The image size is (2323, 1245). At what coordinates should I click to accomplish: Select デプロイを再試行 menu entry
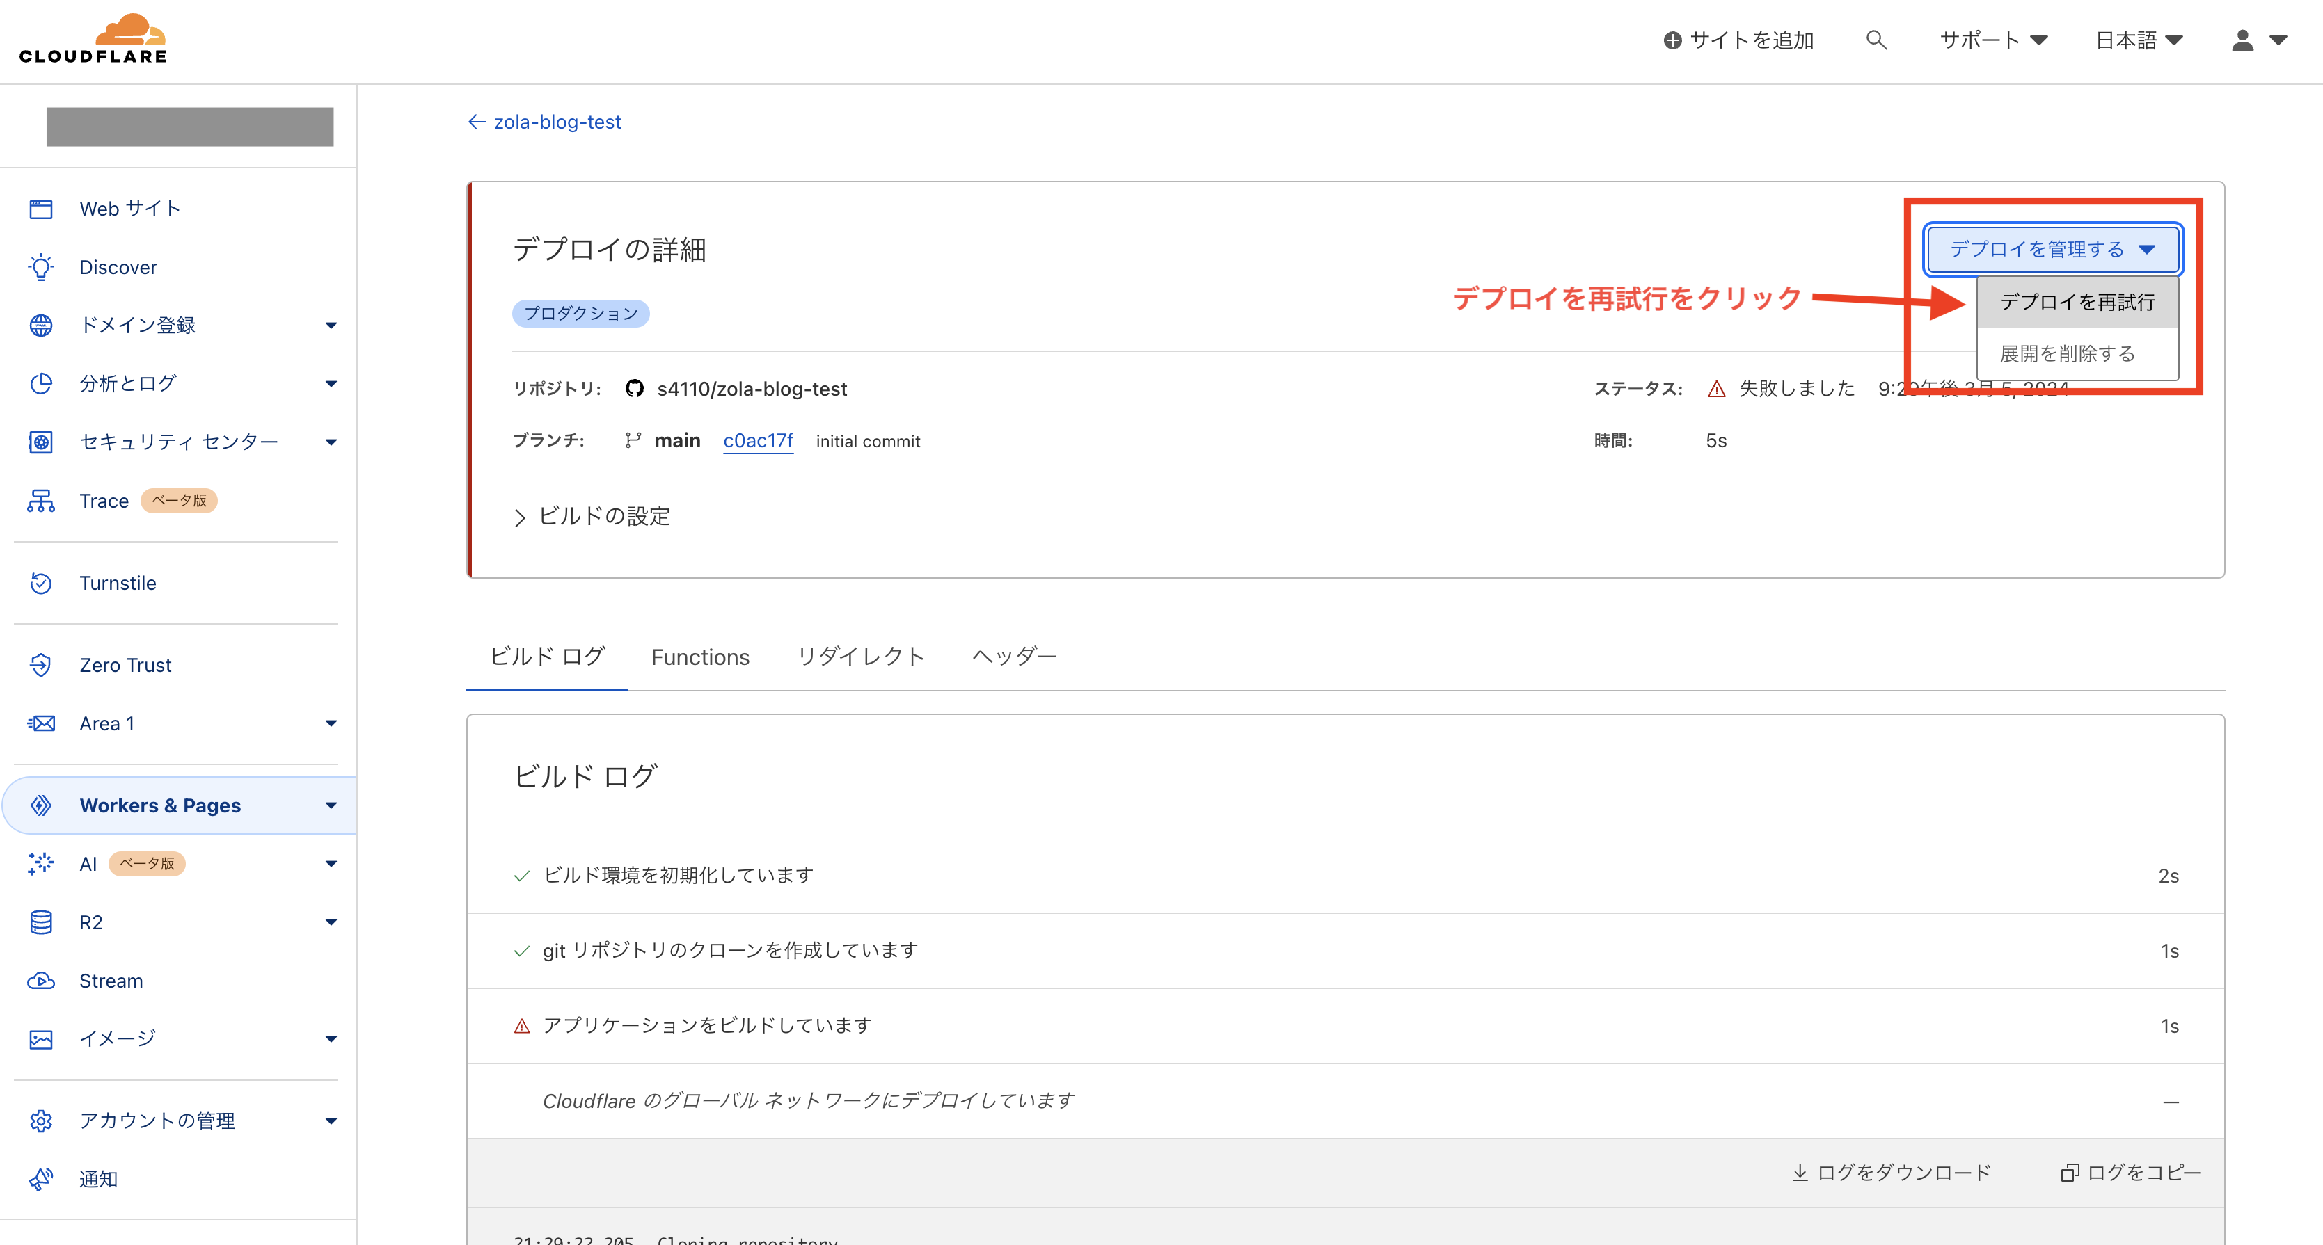click(x=2077, y=302)
